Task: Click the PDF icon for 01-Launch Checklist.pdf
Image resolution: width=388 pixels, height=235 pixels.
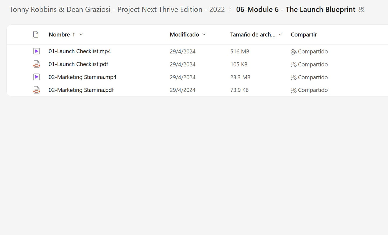Action: 37,64
